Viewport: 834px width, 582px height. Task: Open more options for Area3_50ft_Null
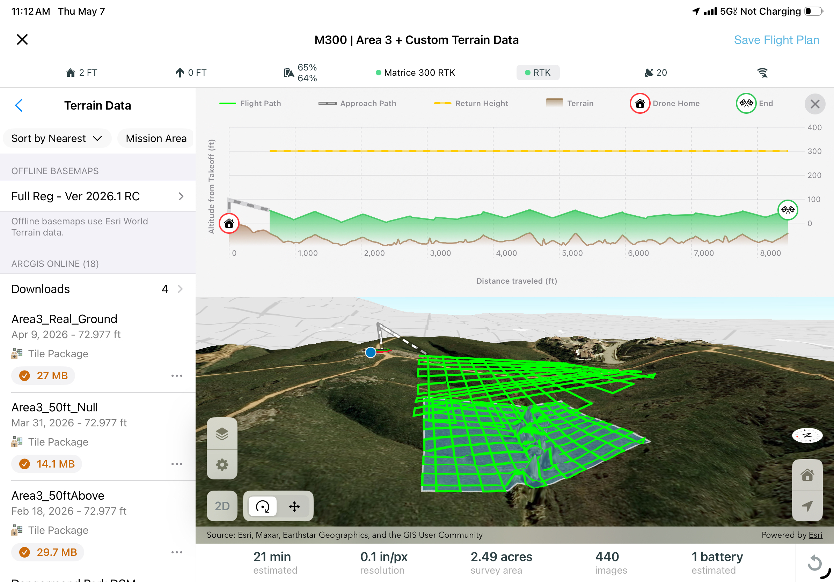point(177,464)
